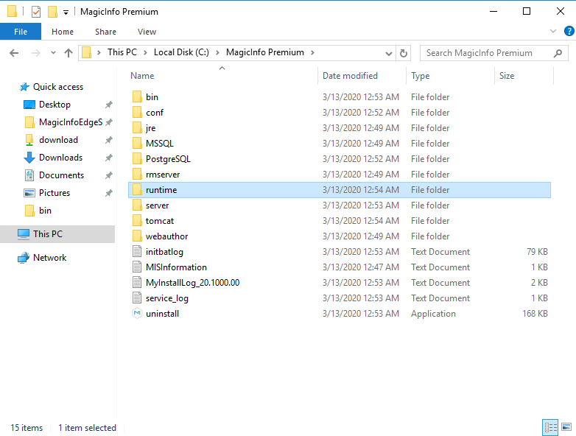Viewport: 576px width, 436px height.
Task: Open Documents in navigation pane
Action: click(61, 175)
